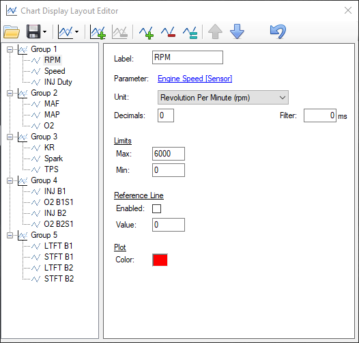Open the Unit dropdown
The width and height of the screenshot is (359, 343).
coord(223,98)
